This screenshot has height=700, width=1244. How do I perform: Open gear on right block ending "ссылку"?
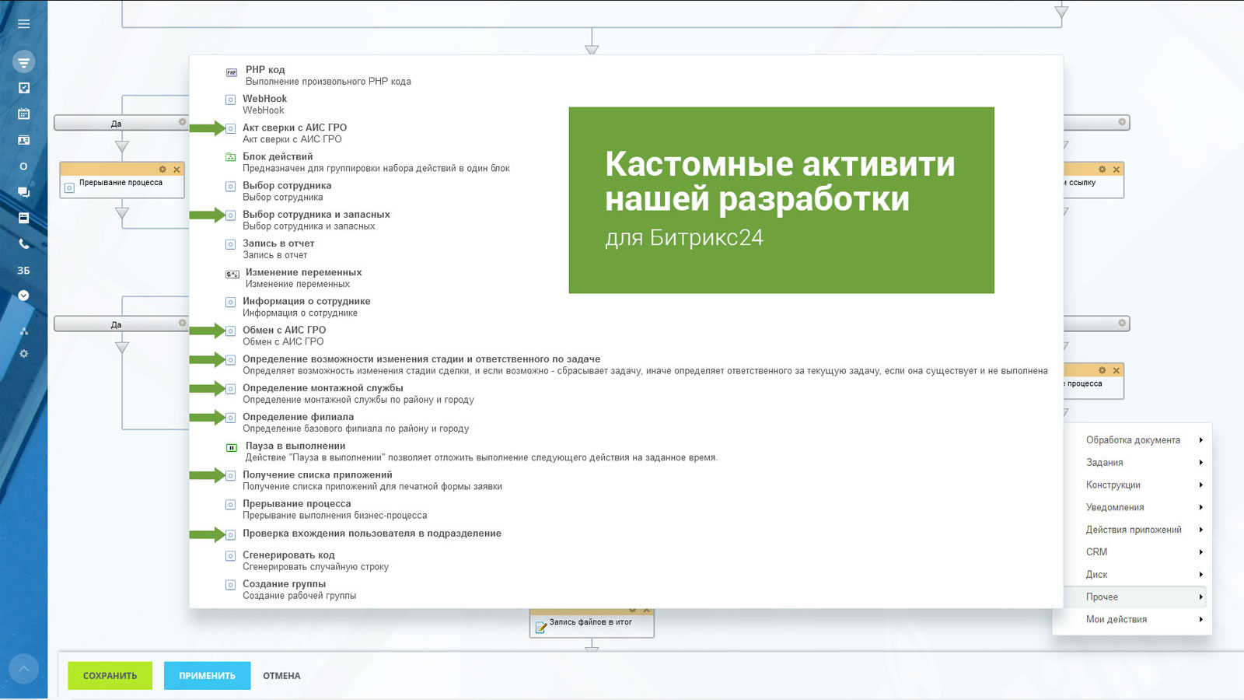pyautogui.click(x=1102, y=169)
